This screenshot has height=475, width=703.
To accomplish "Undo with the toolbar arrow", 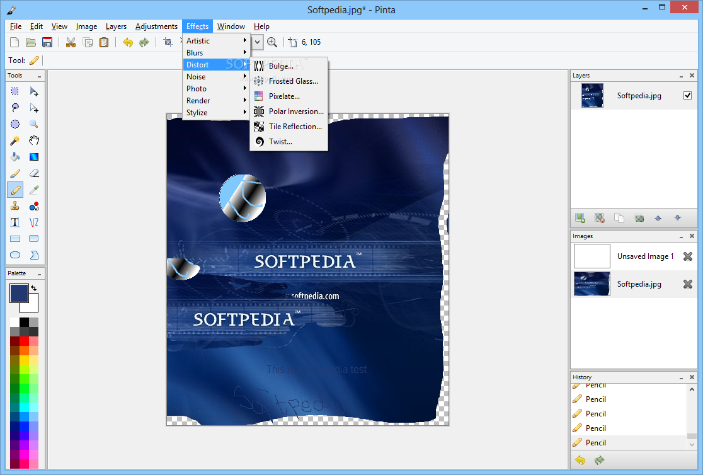I will [128, 42].
